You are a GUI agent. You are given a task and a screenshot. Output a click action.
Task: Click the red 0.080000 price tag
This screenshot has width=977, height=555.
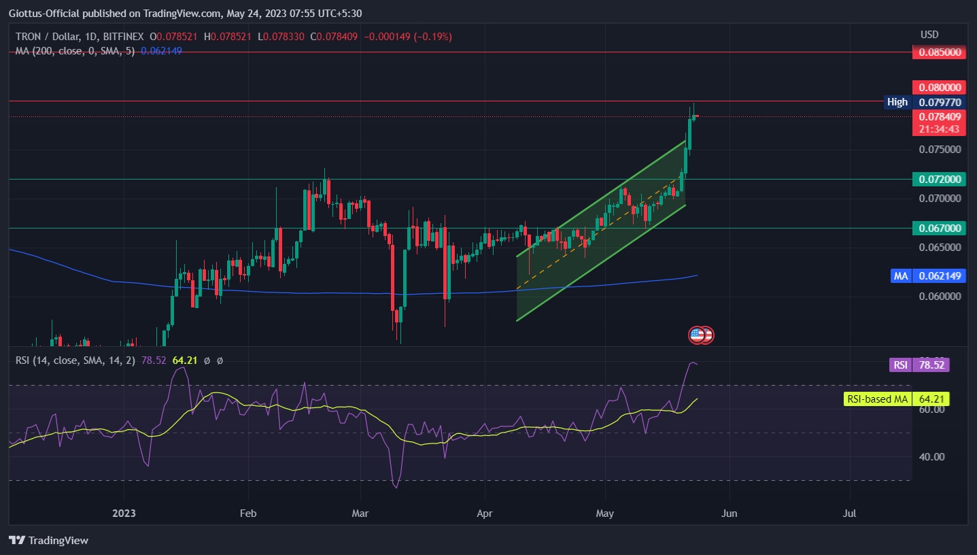(939, 88)
